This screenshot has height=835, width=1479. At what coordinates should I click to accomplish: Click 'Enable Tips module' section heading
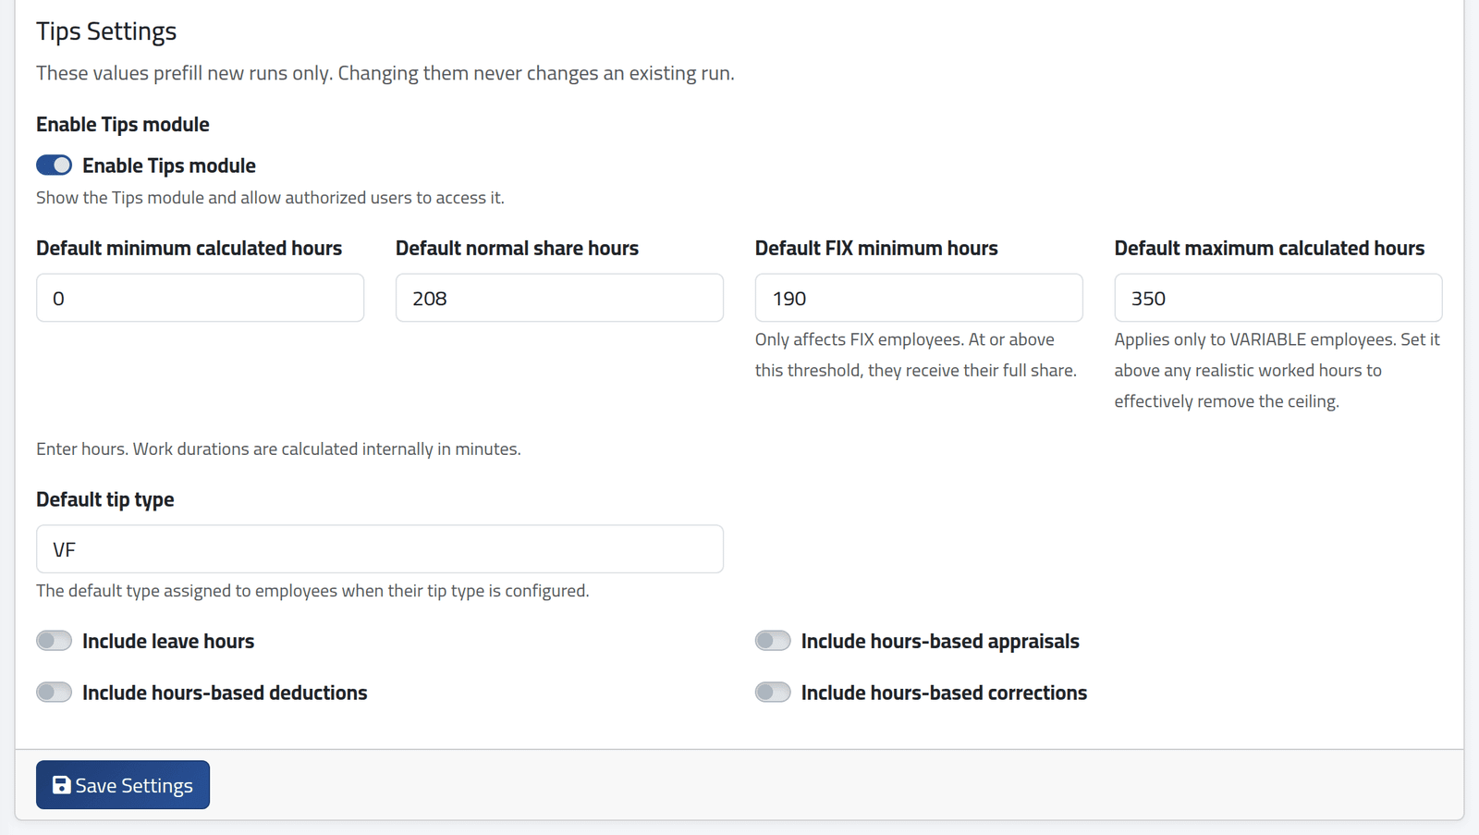click(x=123, y=124)
